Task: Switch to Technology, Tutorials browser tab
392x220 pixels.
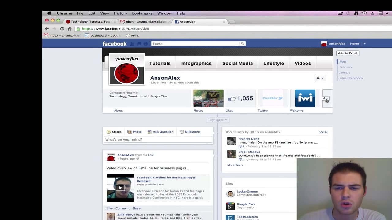Action: click(91, 22)
